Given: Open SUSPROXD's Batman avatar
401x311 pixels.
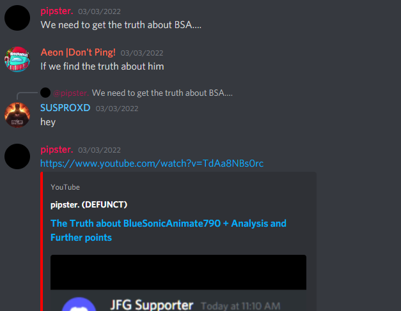Looking at the screenshot, I should pyautogui.click(x=17, y=115).
